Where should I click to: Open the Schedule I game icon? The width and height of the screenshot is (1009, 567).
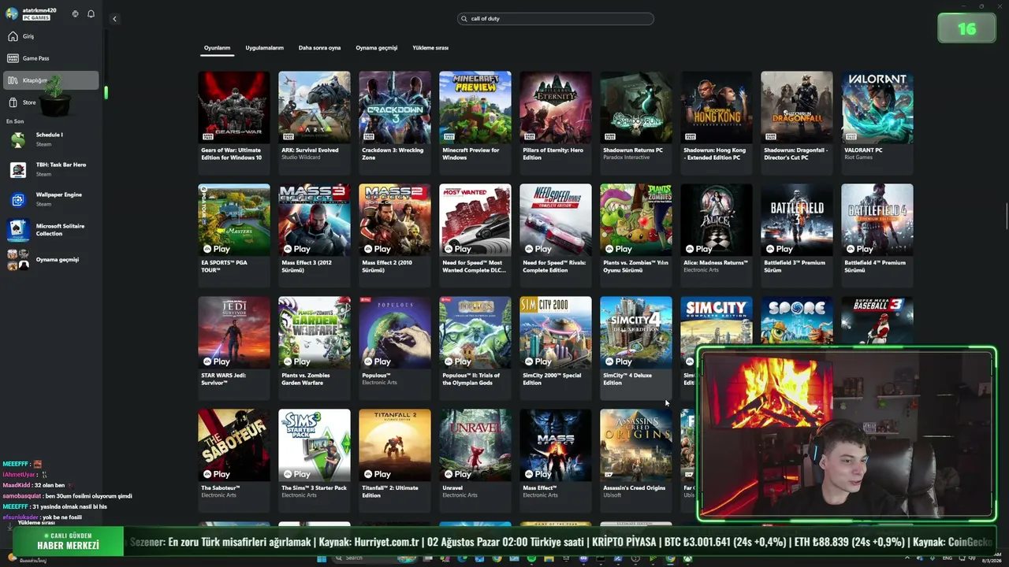pos(17,139)
